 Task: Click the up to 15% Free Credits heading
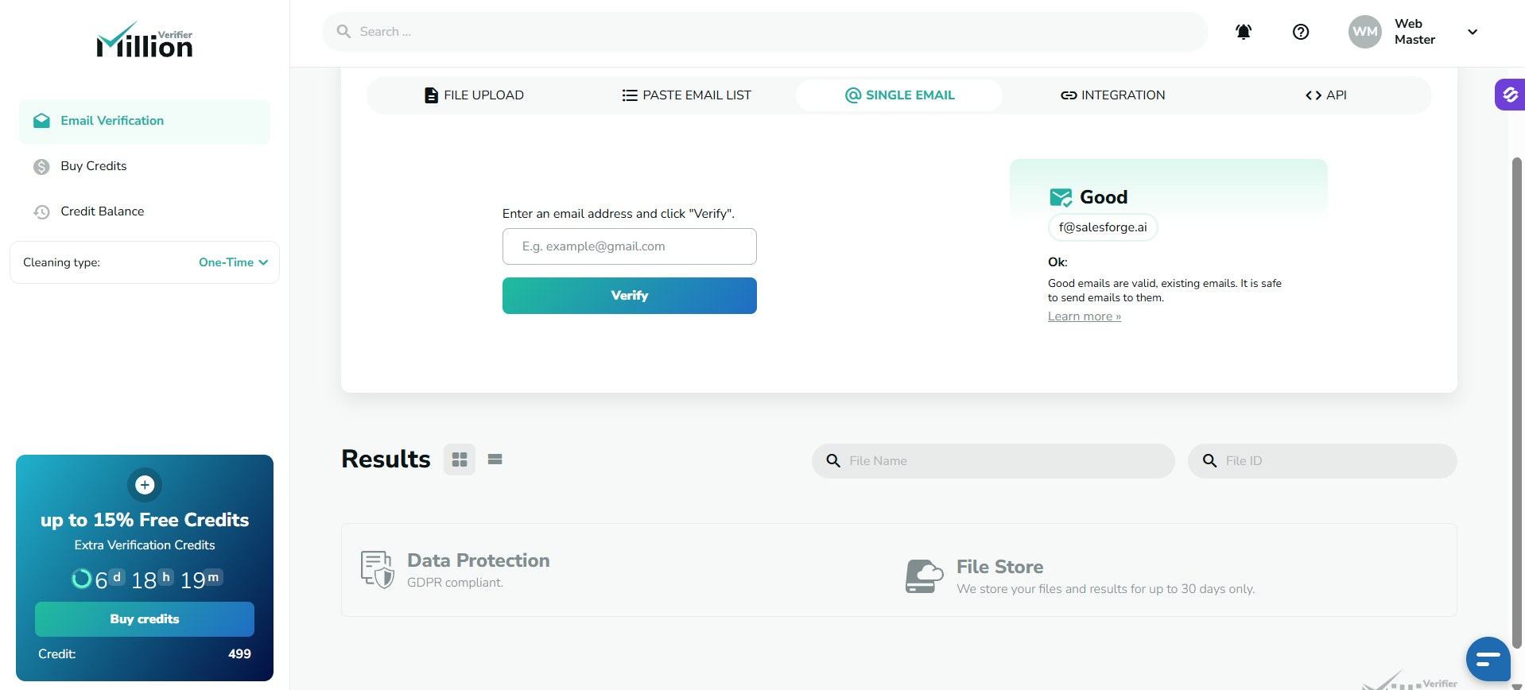point(145,520)
